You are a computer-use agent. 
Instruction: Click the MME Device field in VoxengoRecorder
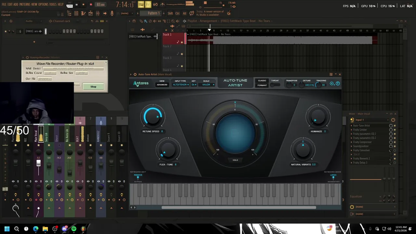pos(73,69)
